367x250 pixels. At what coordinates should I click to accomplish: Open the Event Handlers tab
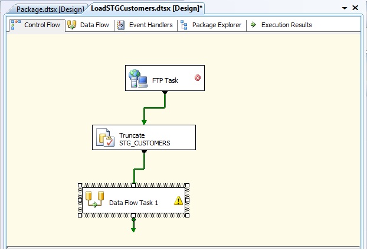click(x=145, y=25)
